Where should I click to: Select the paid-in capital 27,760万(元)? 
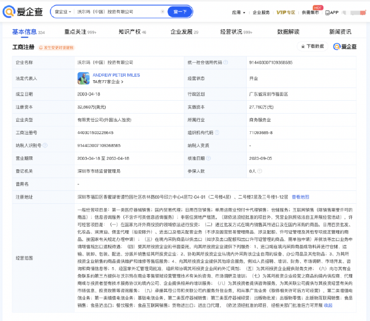click(261, 107)
